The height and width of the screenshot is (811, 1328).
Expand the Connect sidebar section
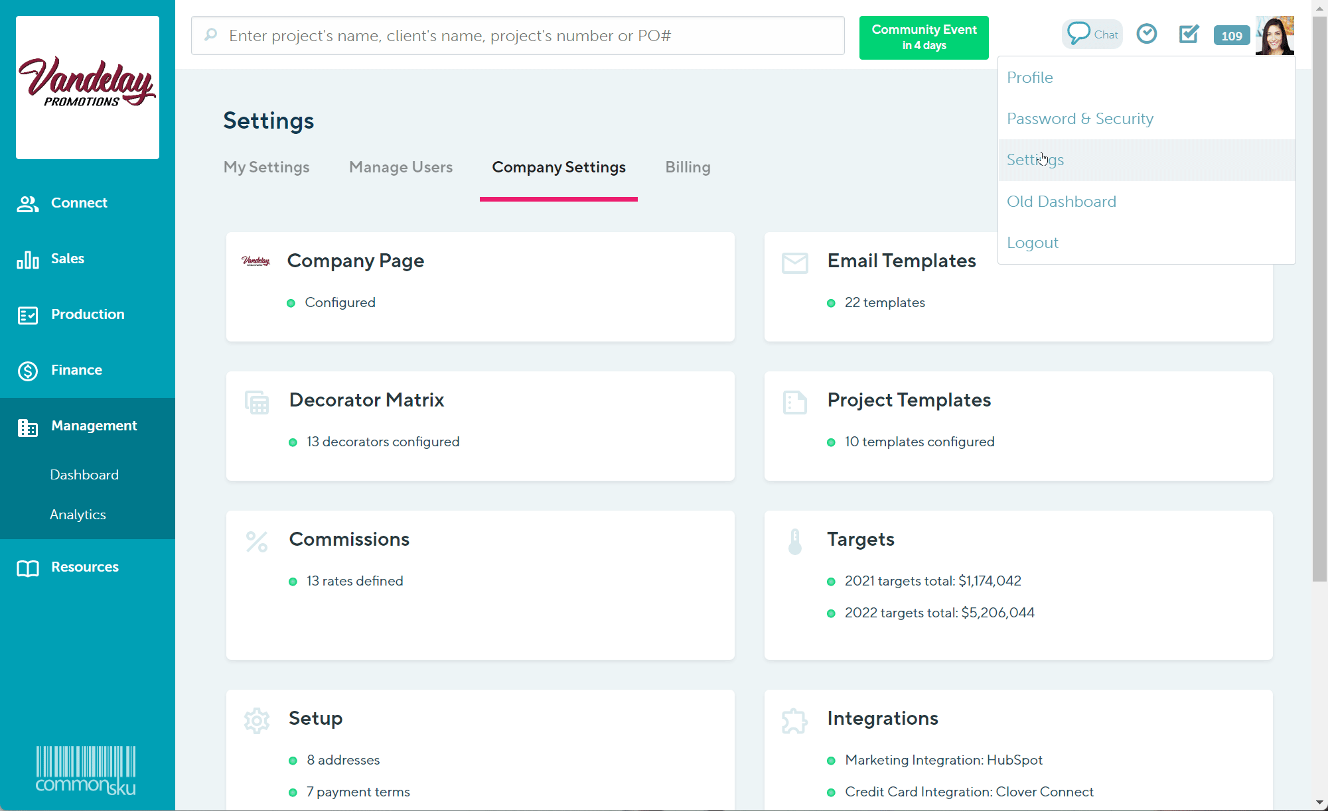coord(79,203)
